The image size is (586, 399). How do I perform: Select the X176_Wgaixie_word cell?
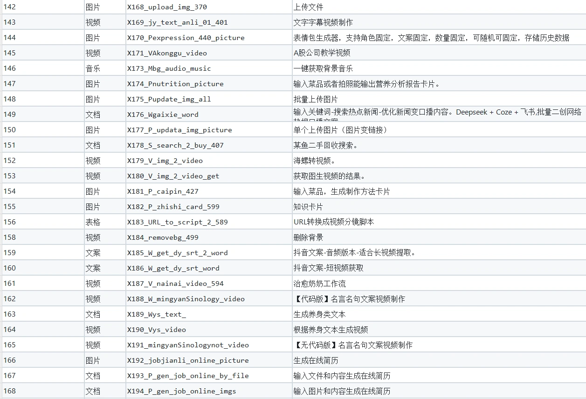tap(163, 115)
